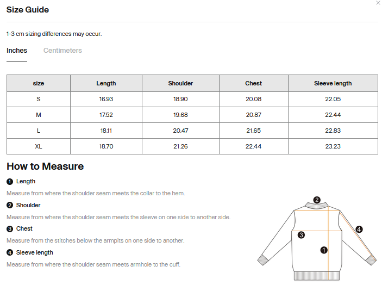Click marker 2 on the sweater diagram collar
Screen dimensions: 382x291
click(x=317, y=200)
